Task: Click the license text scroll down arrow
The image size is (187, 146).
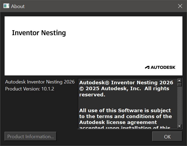Action: (179, 126)
